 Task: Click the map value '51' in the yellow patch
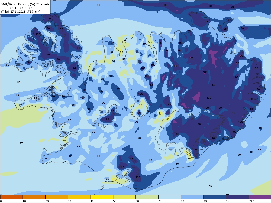(160, 113)
